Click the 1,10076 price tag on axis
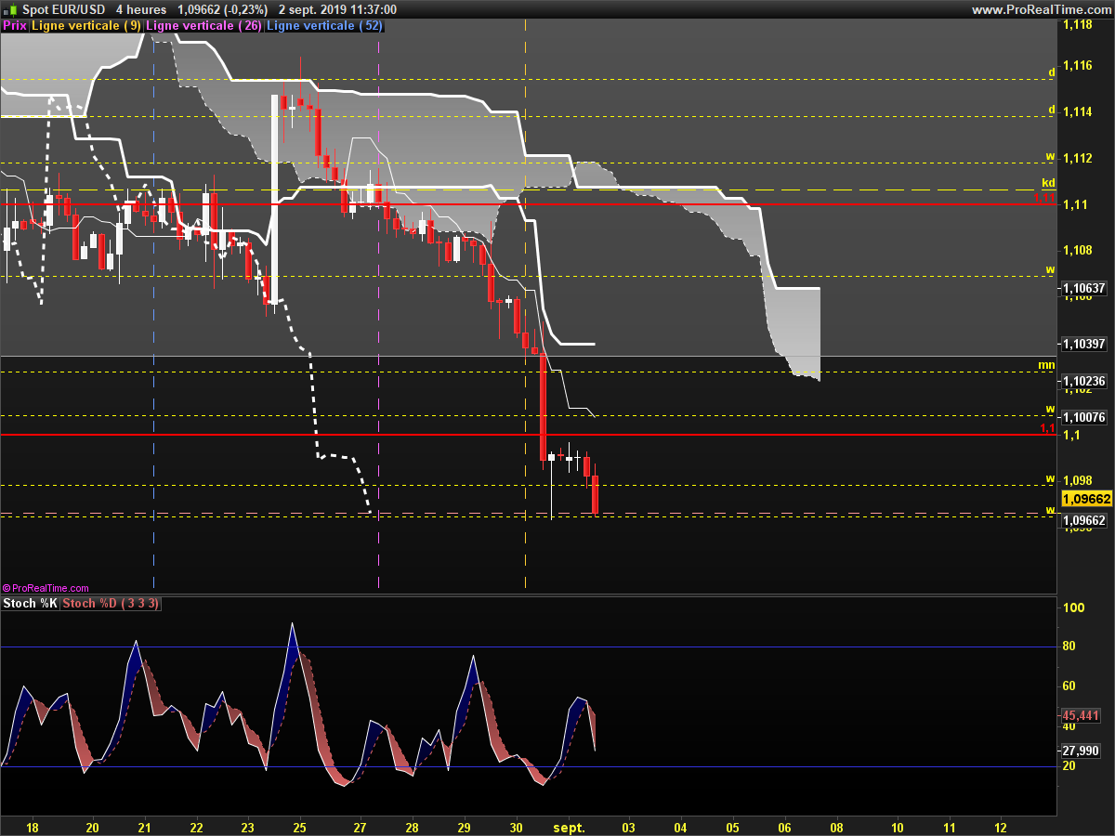Viewport: 1115px width, 836px height. (1084, 417)
